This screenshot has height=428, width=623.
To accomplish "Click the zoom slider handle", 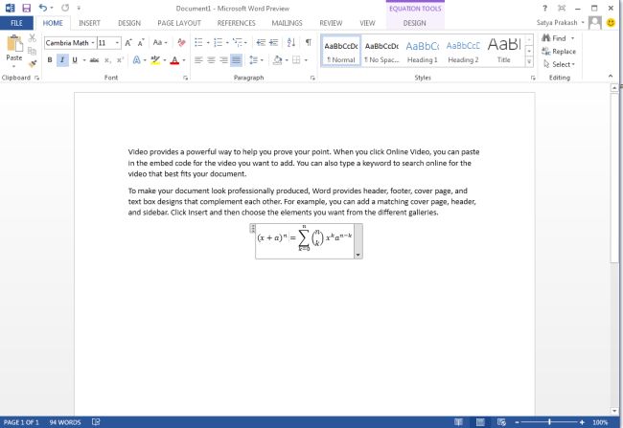I will (x=549, y=422).
